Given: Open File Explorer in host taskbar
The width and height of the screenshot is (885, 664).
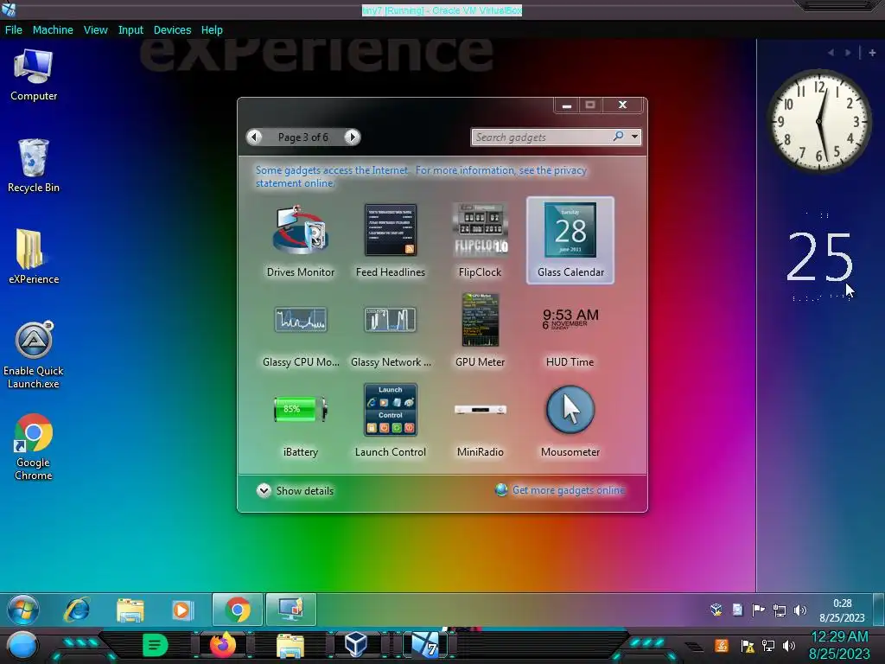Looking at the screenshot, I should (290, 646).
